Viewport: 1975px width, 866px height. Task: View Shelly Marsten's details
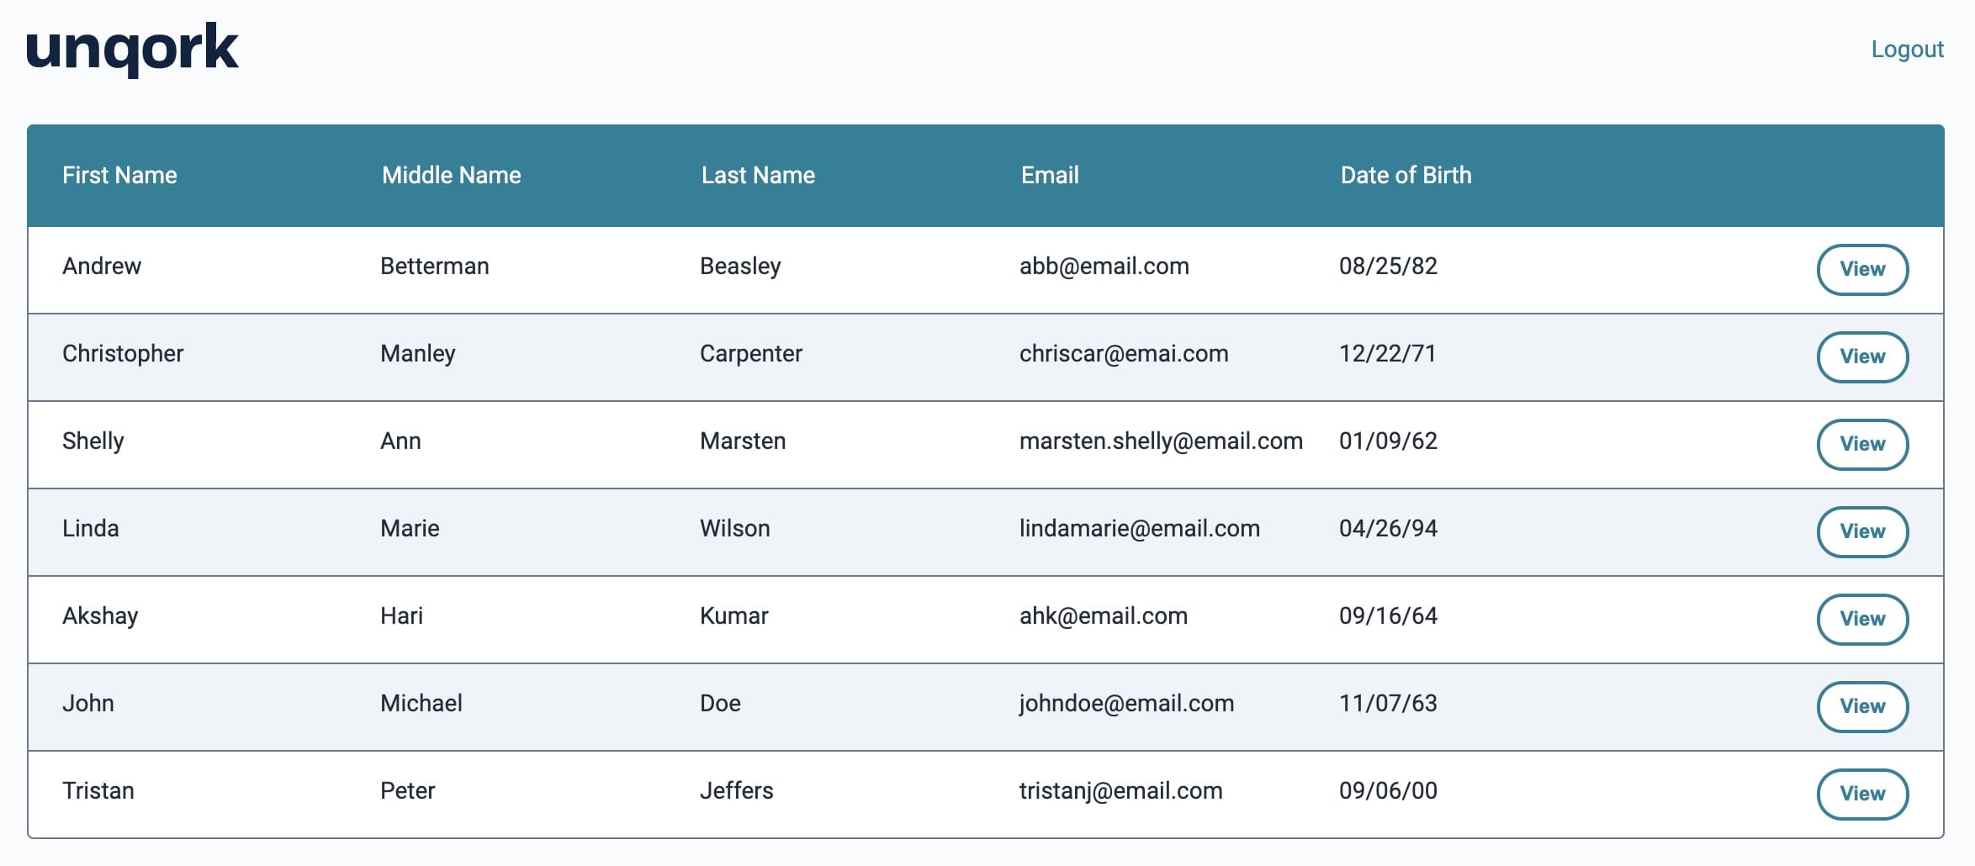pyautogui.click(x=1862, y=445)
